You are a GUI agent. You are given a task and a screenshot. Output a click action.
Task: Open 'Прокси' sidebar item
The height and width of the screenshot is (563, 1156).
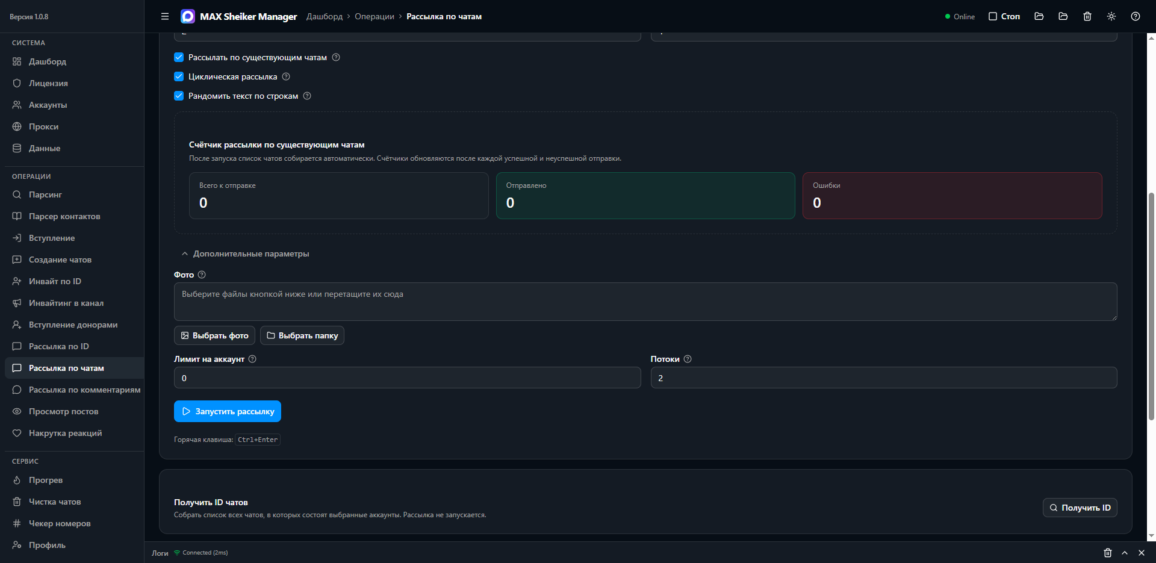(74, 126)
